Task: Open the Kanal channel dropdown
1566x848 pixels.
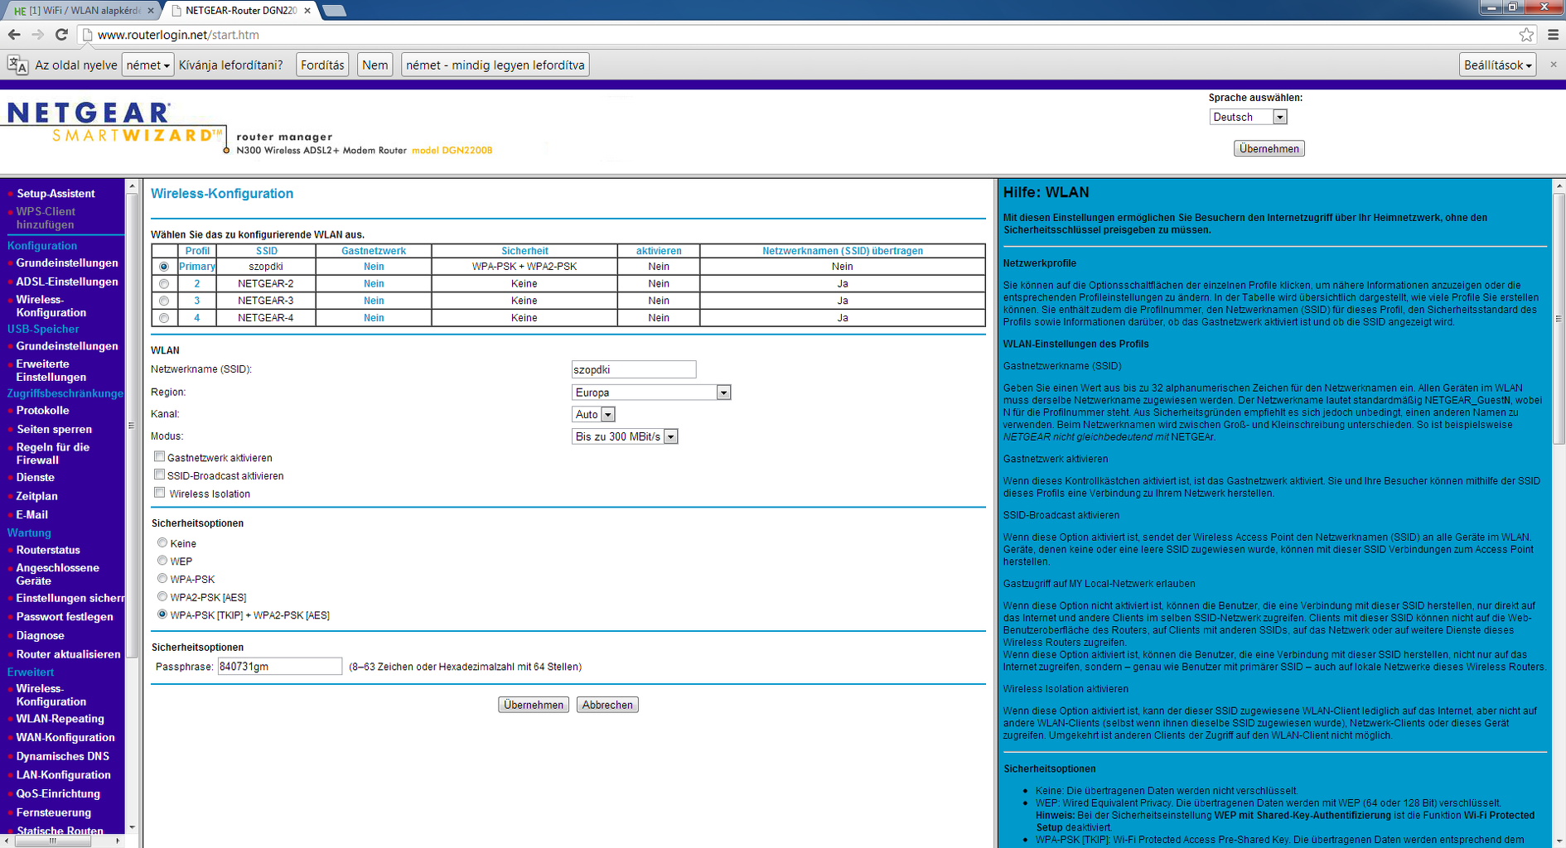Action: click(x=593, y=414)
